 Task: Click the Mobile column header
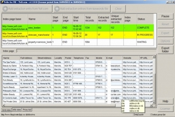coord(100,58)
